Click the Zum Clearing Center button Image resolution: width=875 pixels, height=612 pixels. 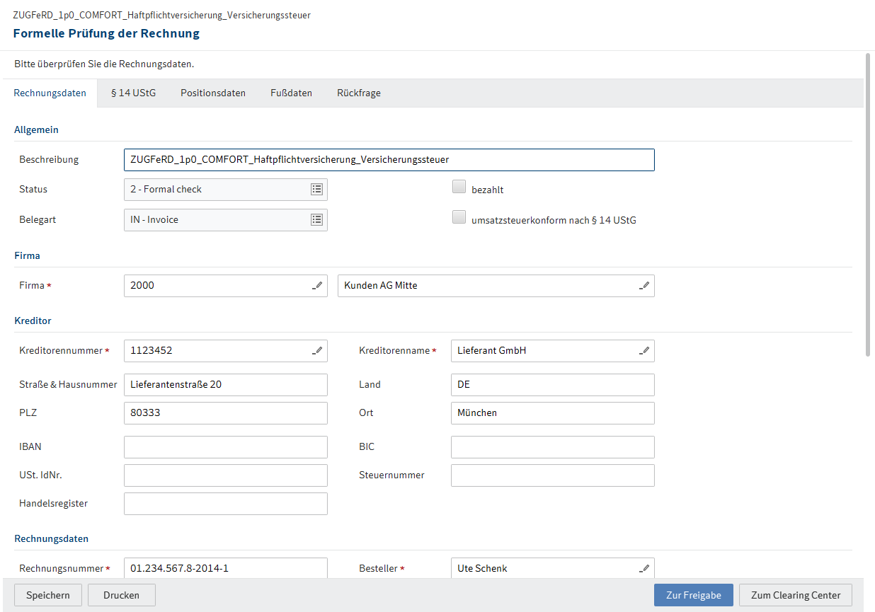(x=796, y=595)
